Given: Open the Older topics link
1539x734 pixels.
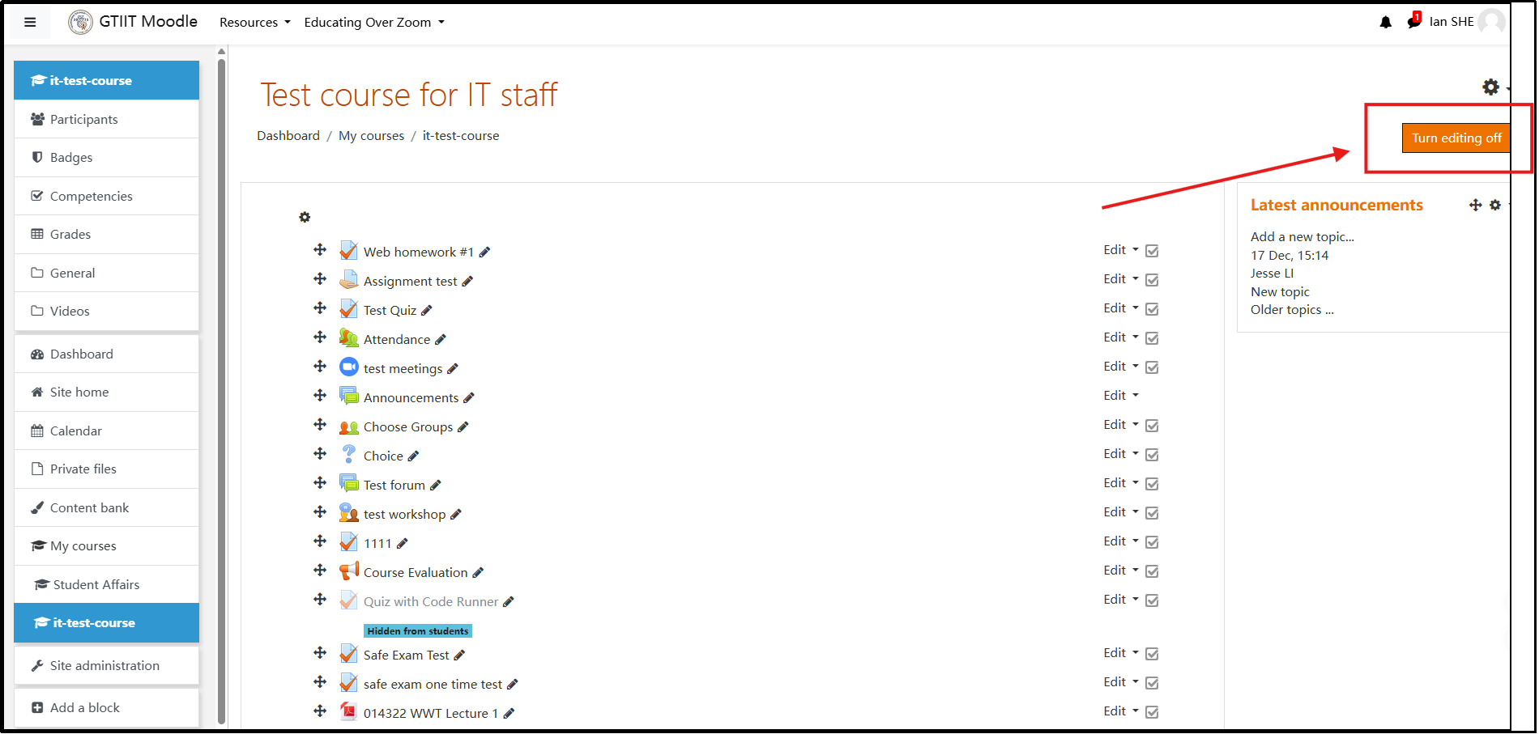Looking at the screenshot, I should 1291,310.
